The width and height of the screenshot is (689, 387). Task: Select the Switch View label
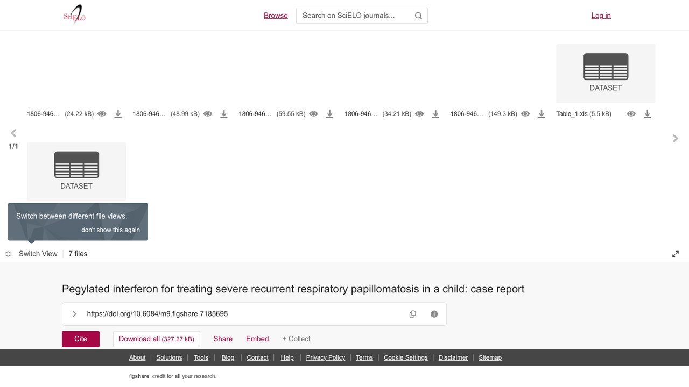(38, 254)
